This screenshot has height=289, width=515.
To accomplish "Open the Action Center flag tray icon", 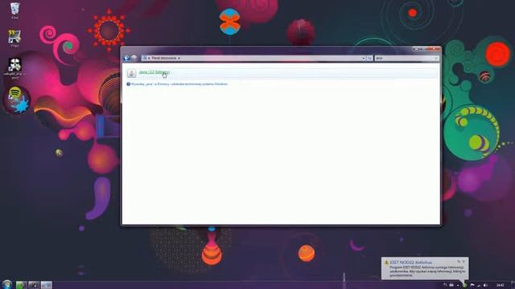I will 472,285.
